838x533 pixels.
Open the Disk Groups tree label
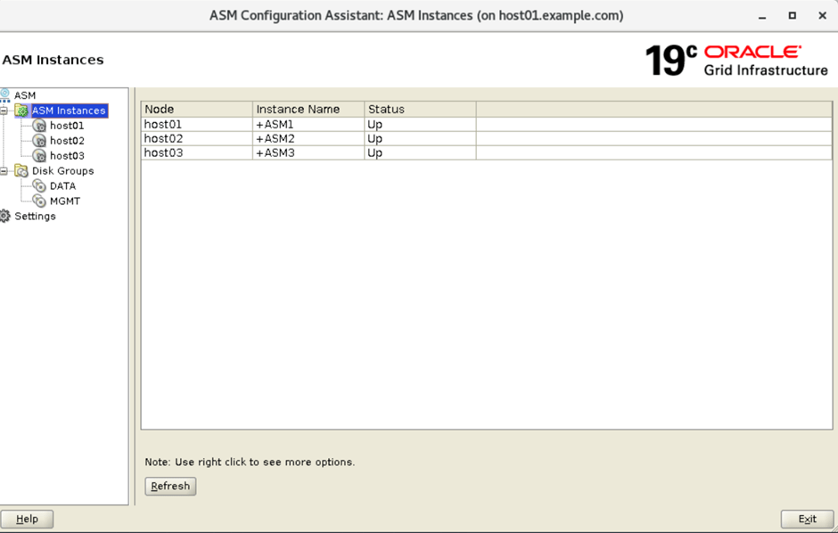click(63, 171)
